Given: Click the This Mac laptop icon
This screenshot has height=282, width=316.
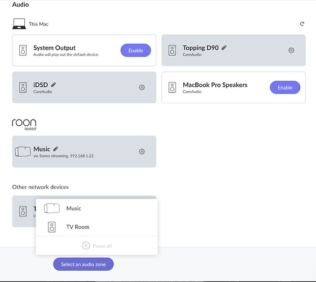Looking at the screenshot, I should click(x=19, y=24).
